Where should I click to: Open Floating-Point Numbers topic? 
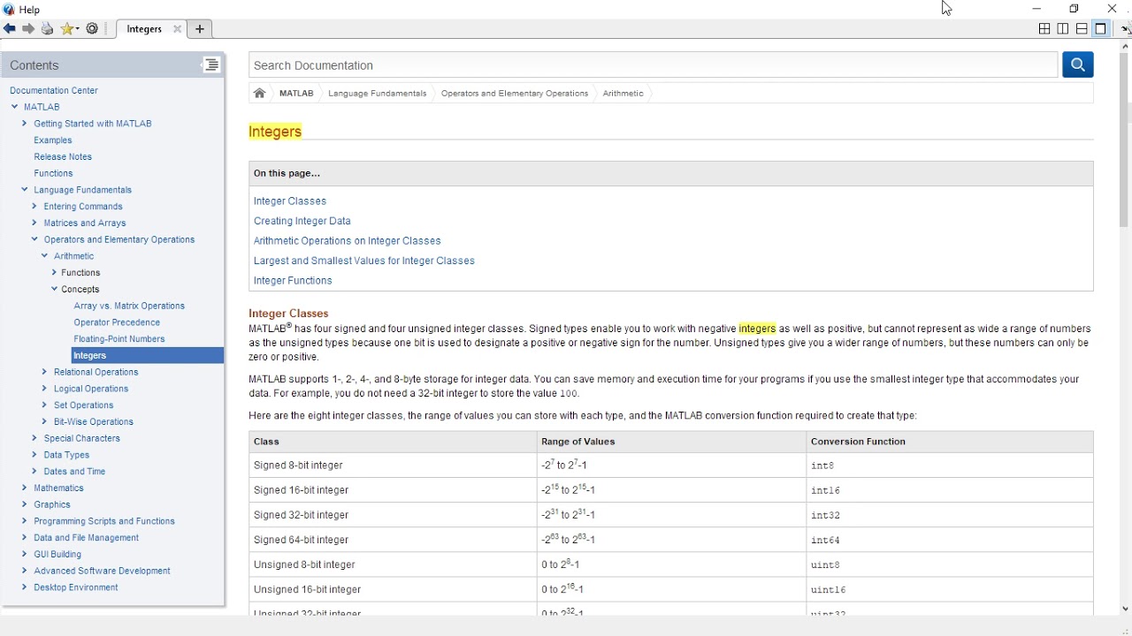tap(119, 339)
